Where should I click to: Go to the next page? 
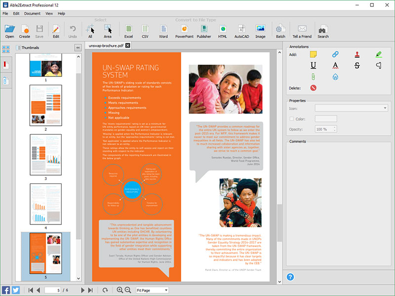(x=82, y=290)
